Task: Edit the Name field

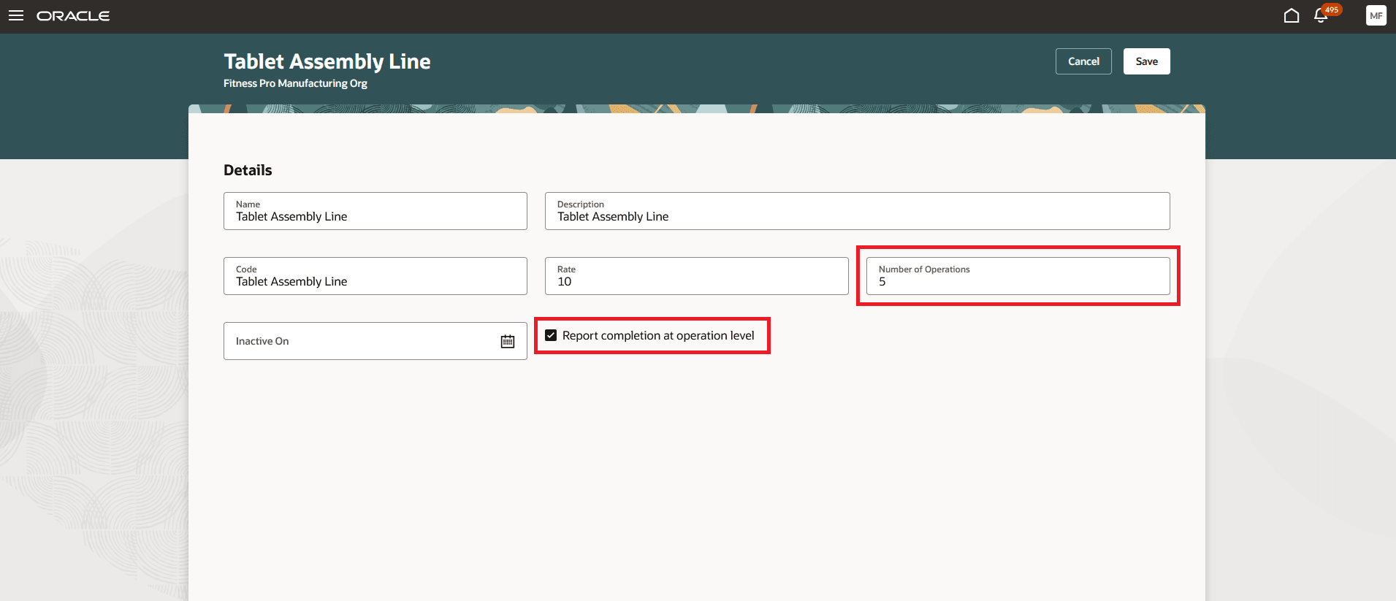Action: (375, 211)
